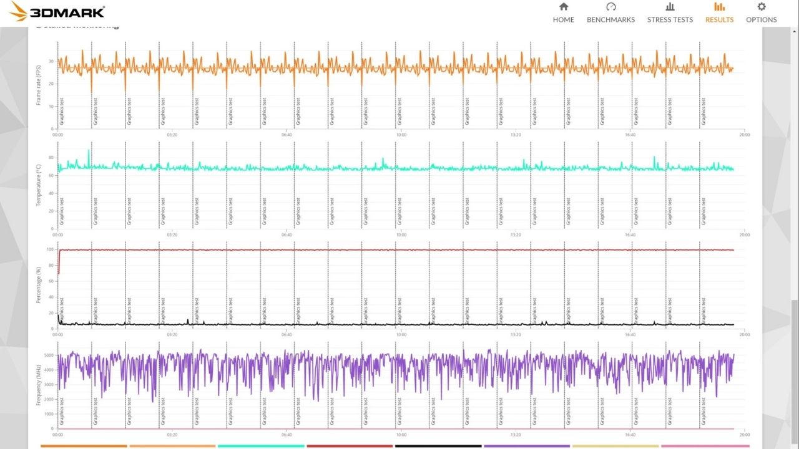This screenshot has width=799, height=449.
Task: Toggle the pink legend bar
Action: [x=704, y=446]
